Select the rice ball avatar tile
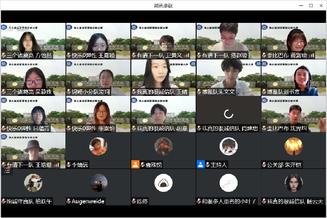327x218 pixels. click(163, 183)
